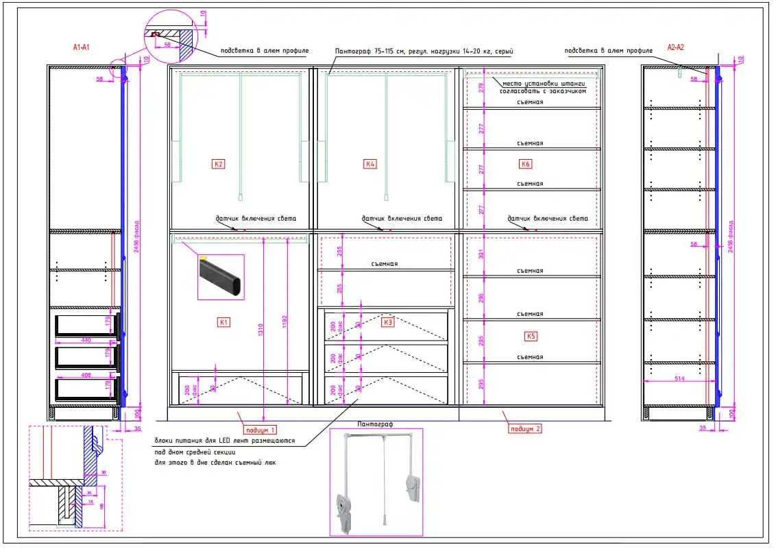Viewport: 776px width, 549px height.
Task: Click the black rod profile image
Action: (x=221, y=277)
